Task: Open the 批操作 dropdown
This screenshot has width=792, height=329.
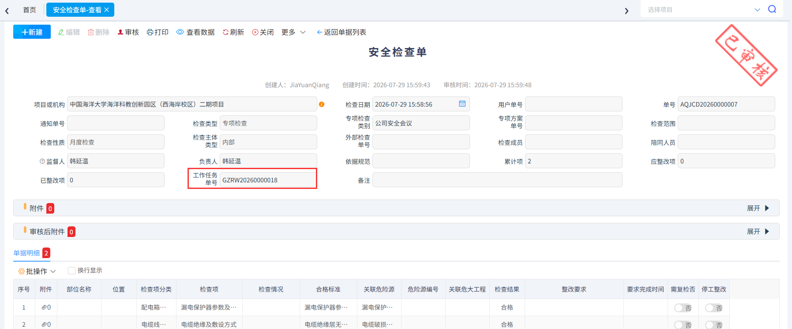Action: point(37,271)
